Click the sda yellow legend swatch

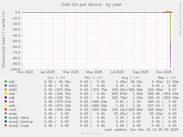pyautogui.click(x=6, y=93)
